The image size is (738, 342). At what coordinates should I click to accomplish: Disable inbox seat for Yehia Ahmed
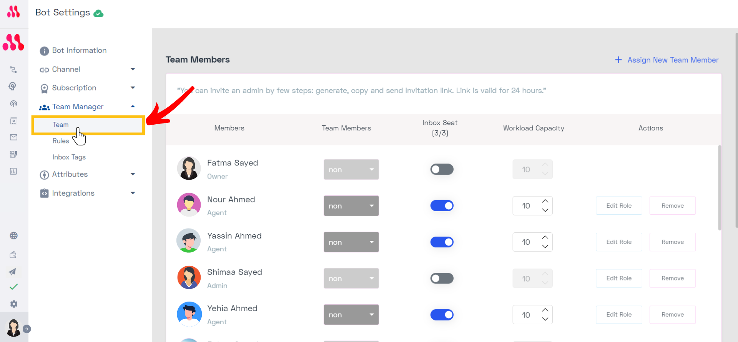coord(442,315)
